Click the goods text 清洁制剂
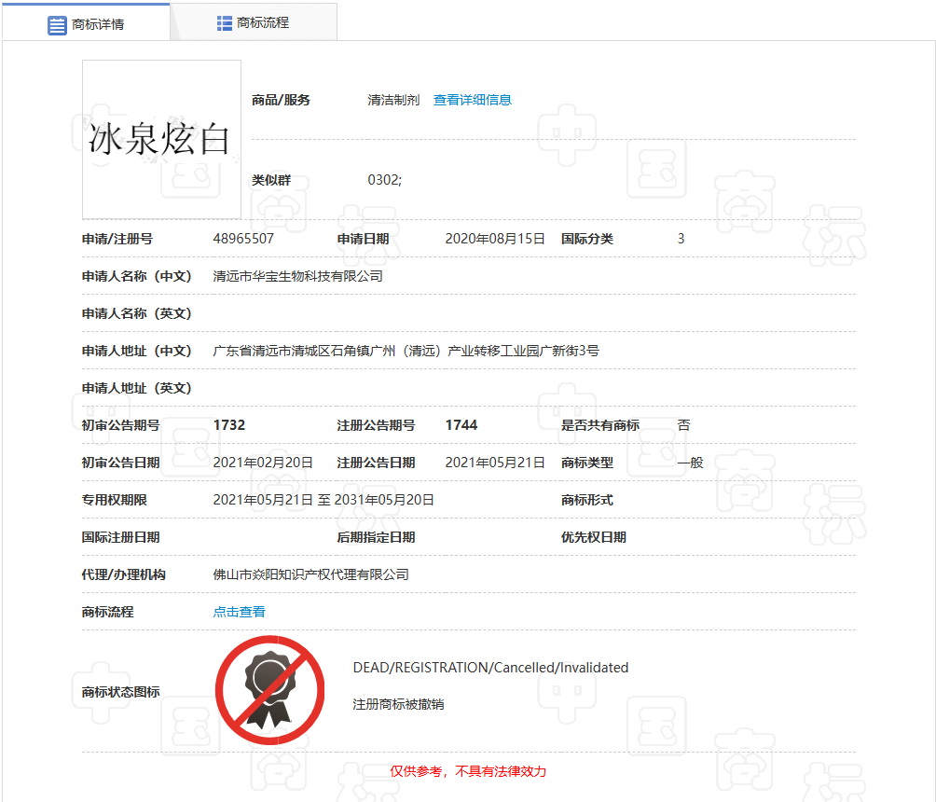Image resolution: width=936 pixels, height=802 pixels. point(393,100)
